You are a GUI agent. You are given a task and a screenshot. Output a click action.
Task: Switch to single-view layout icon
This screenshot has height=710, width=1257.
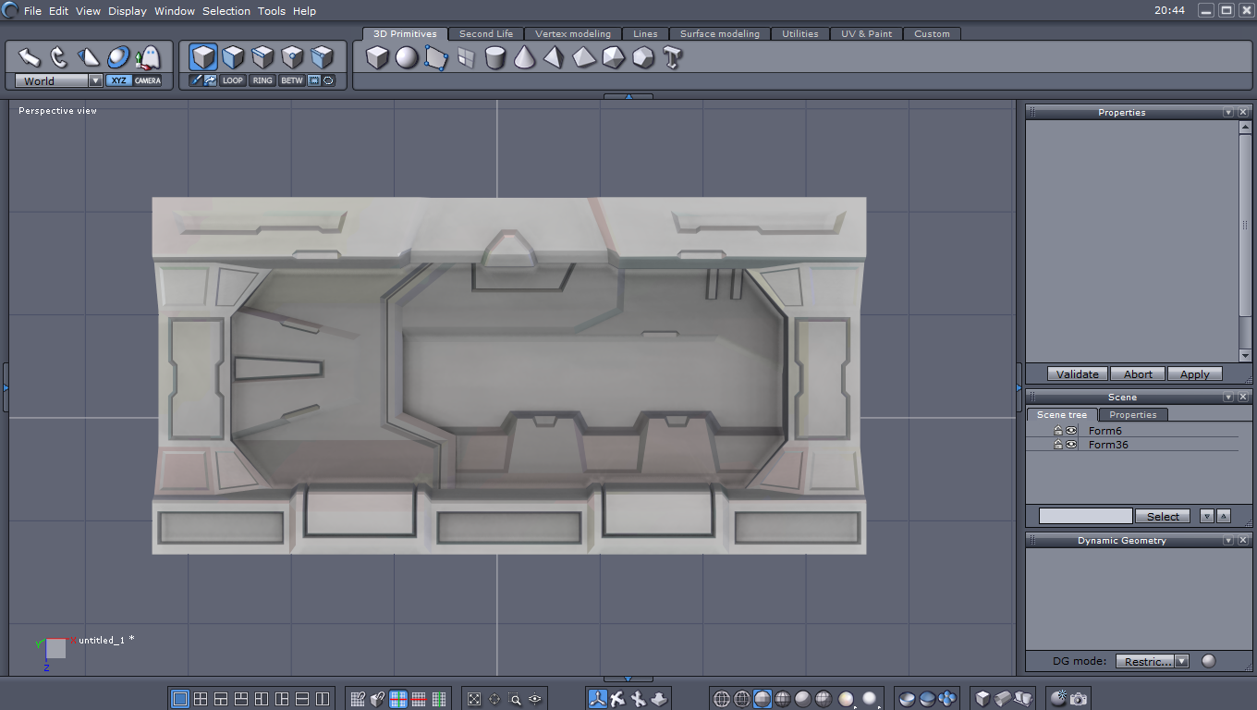click(x=180, y=699)
